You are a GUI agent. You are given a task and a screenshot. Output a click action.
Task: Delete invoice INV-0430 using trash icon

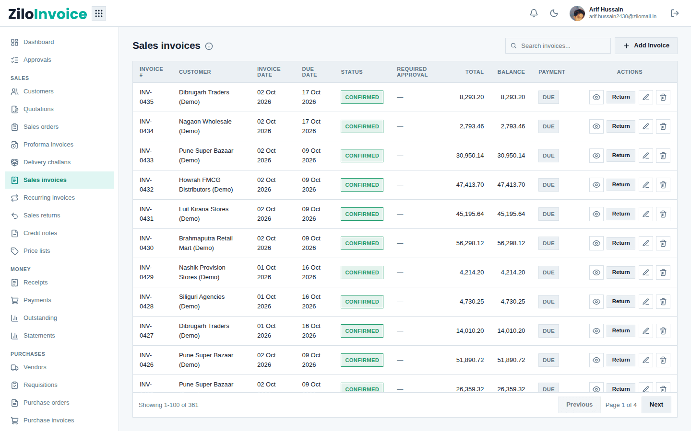pos(663,243)
